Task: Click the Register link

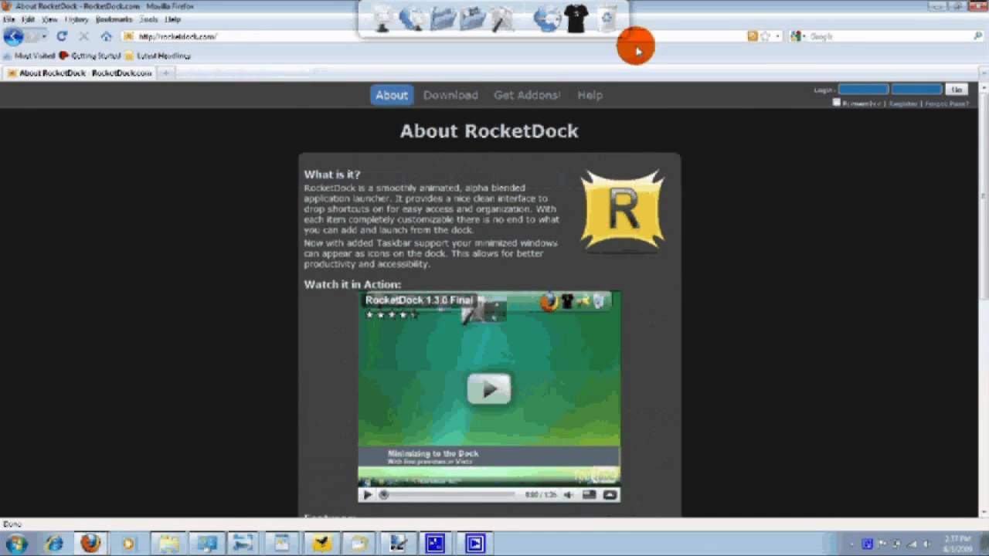Action: click(902, 103)
